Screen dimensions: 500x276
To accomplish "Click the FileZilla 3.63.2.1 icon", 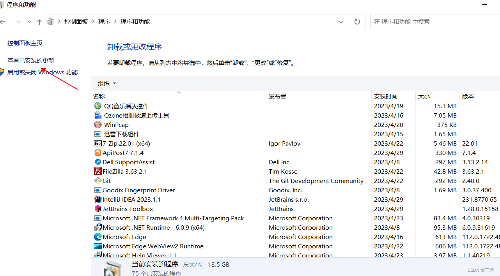I will (x=98, y=171).
